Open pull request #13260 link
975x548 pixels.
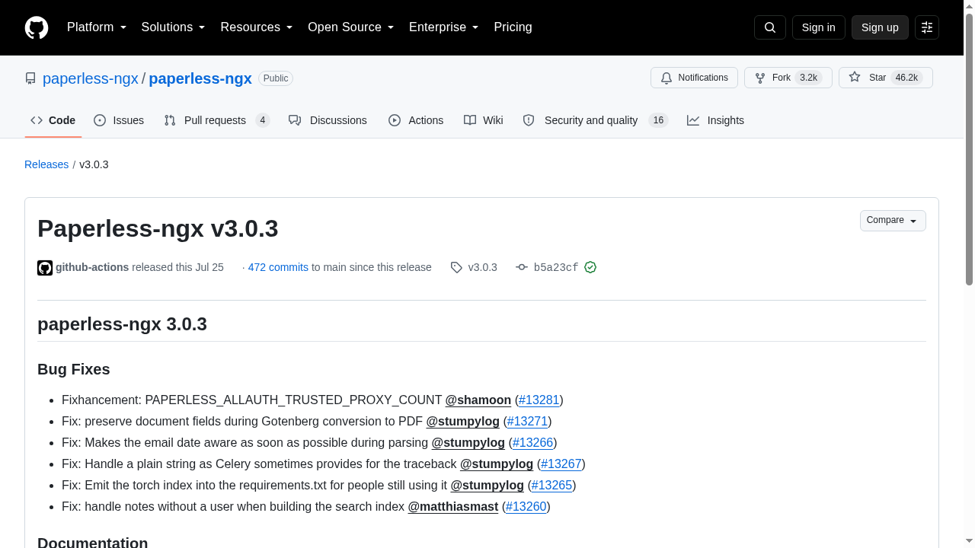pos(526,506)
